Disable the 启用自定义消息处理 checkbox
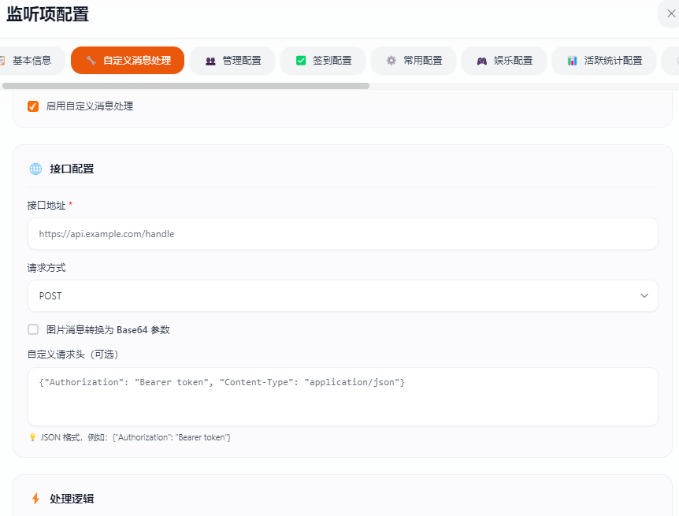679x516 pixels. (x=33, y=106)
